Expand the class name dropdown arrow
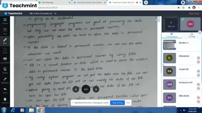The image size is (202, 113). coord(55,13)
